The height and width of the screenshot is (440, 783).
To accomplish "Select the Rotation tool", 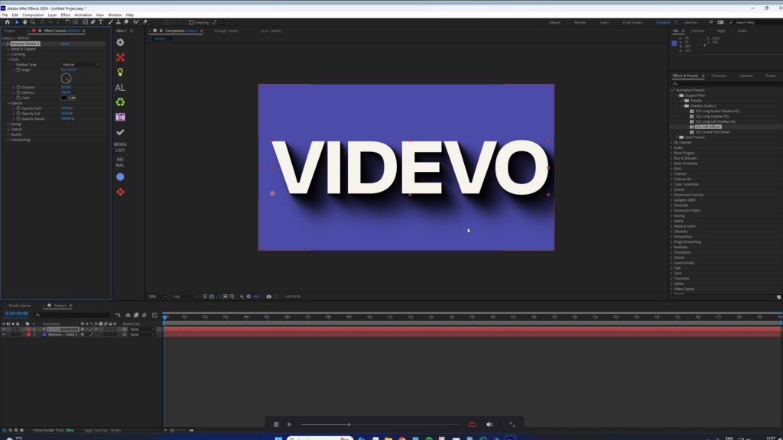I will pyautogui.click(x=67, y=22).
